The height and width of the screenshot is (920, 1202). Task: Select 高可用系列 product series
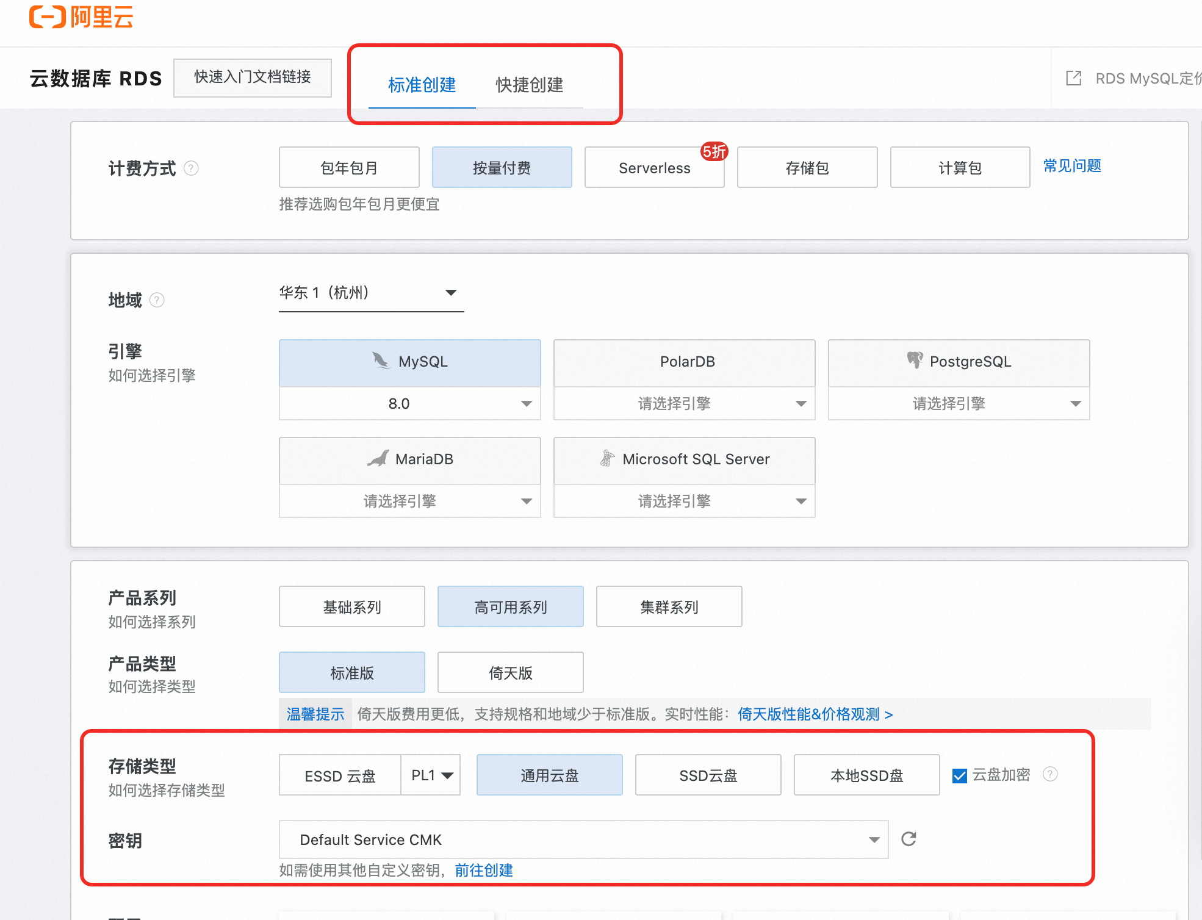[511, 606]
